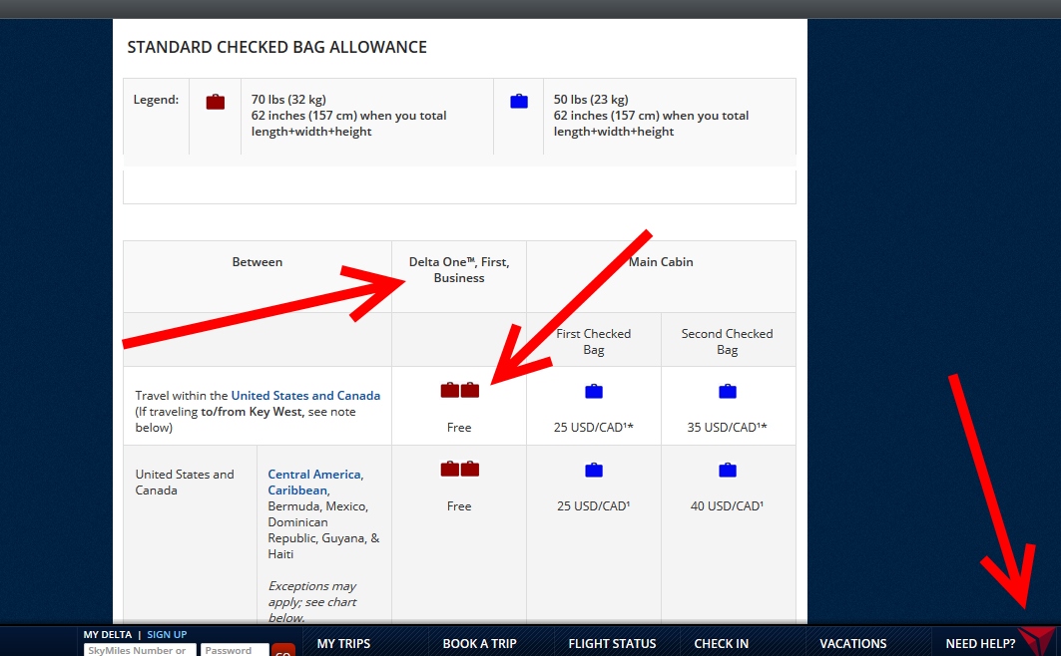Click the blue suitcase above 25 USD/CAD
The height and width of the screenshot is (656, 1061).
point(593,470)
